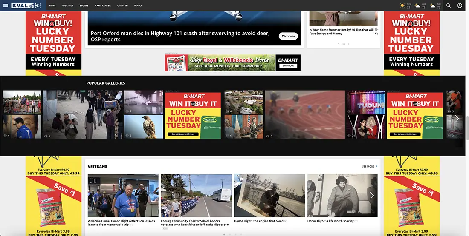This screenshot has width=469, height=236.
Task: Open the TUDUM 2025 gallery thumbnail
Action: point(366,102)
